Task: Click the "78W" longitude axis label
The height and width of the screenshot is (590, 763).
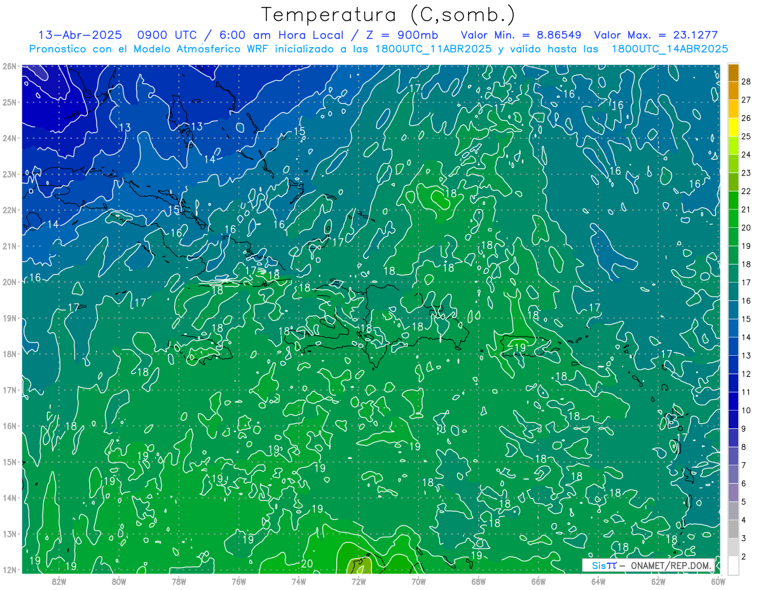Action: click(x=179, y=581)
